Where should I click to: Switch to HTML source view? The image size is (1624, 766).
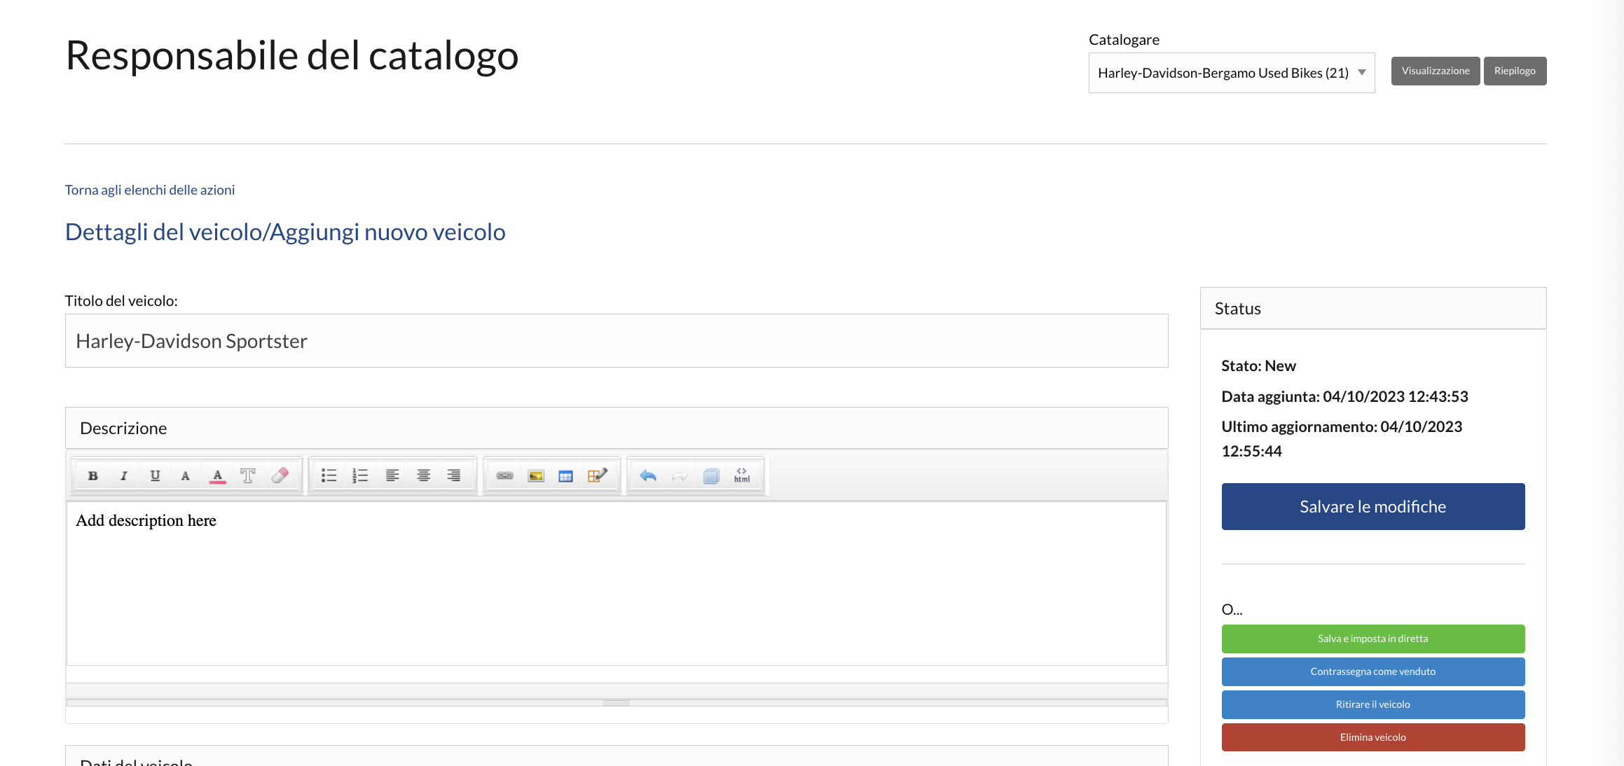(x=741, y=475)
